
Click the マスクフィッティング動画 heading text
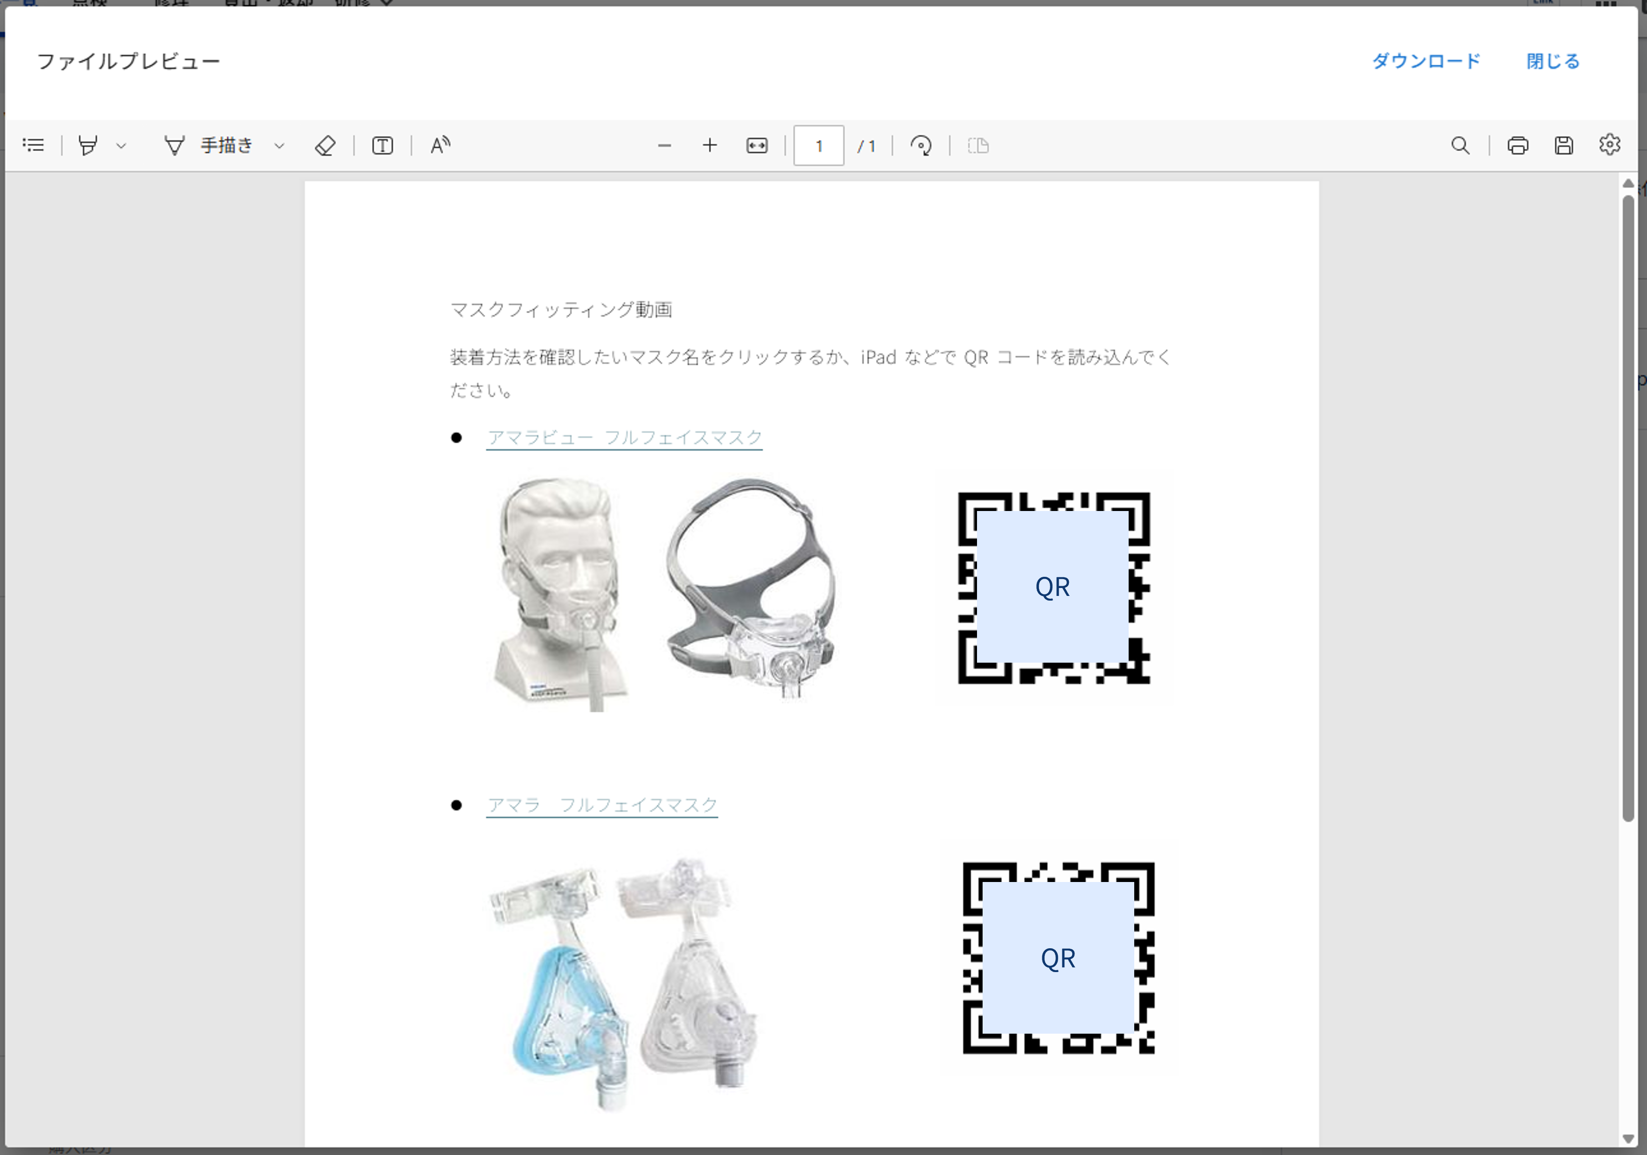(561, 310)
